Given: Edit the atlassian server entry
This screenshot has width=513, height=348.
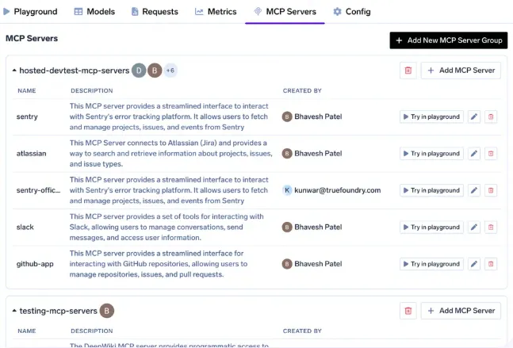Looking at the screenshot, I should pyautogui.click(x=473, y=154).
